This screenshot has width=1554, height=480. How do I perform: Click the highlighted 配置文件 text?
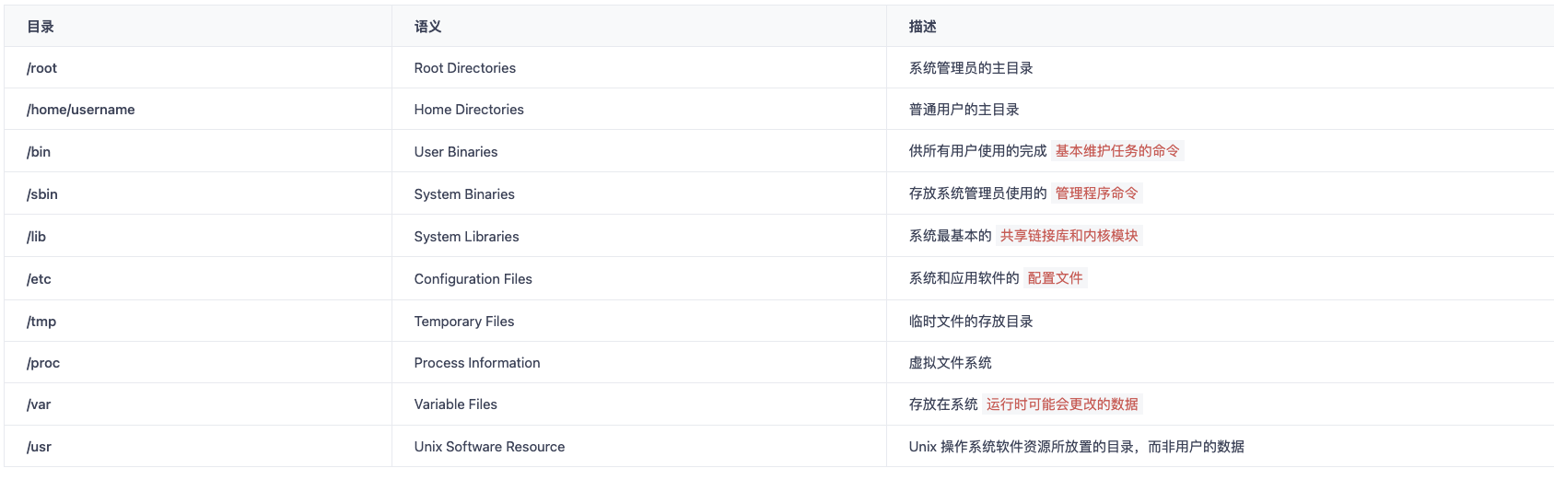1055,278
